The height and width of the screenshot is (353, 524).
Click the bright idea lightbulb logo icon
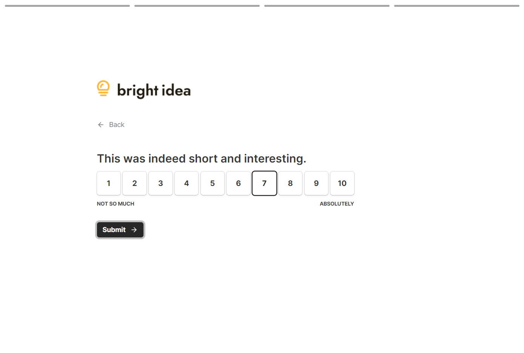pos(103,88)
